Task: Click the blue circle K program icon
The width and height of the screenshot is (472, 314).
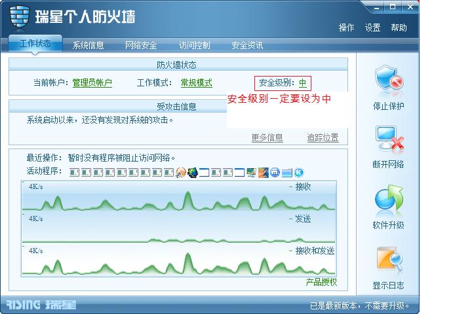Action: point(299,173)
